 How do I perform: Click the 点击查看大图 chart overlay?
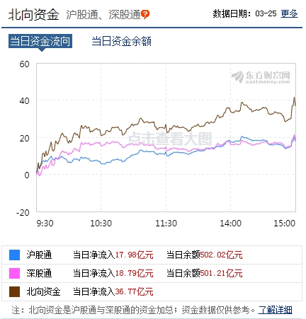[170, 139]
